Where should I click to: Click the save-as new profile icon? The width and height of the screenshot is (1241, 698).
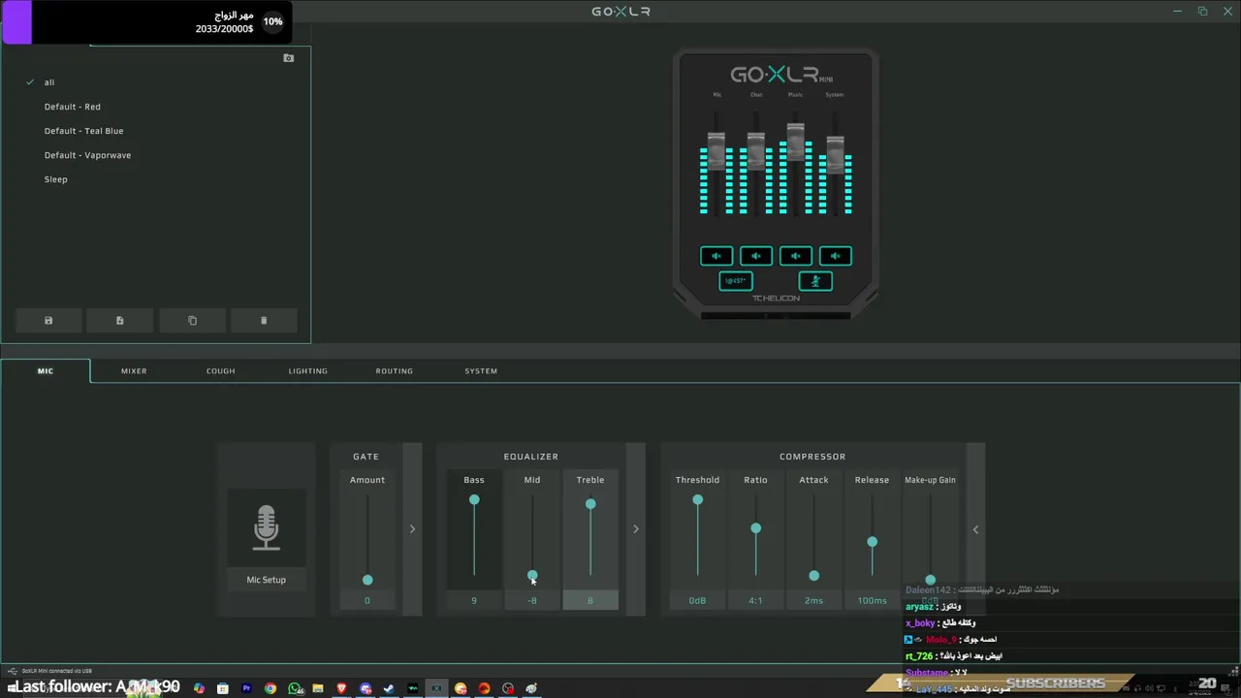[120, 321]
